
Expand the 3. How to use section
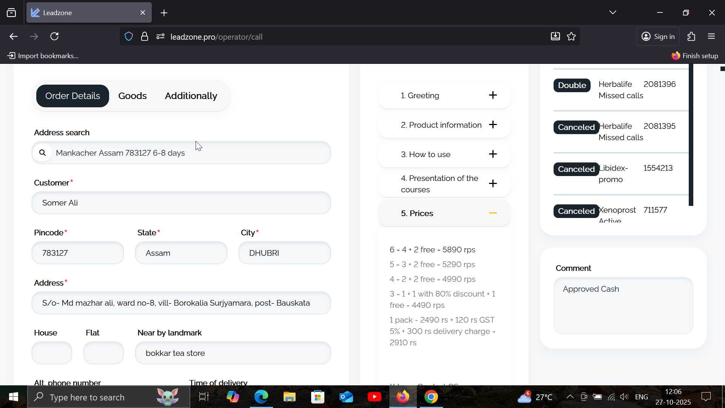click(x=493, y=154)
